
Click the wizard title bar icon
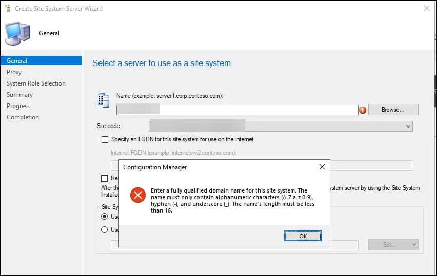(x=8, y=8)
